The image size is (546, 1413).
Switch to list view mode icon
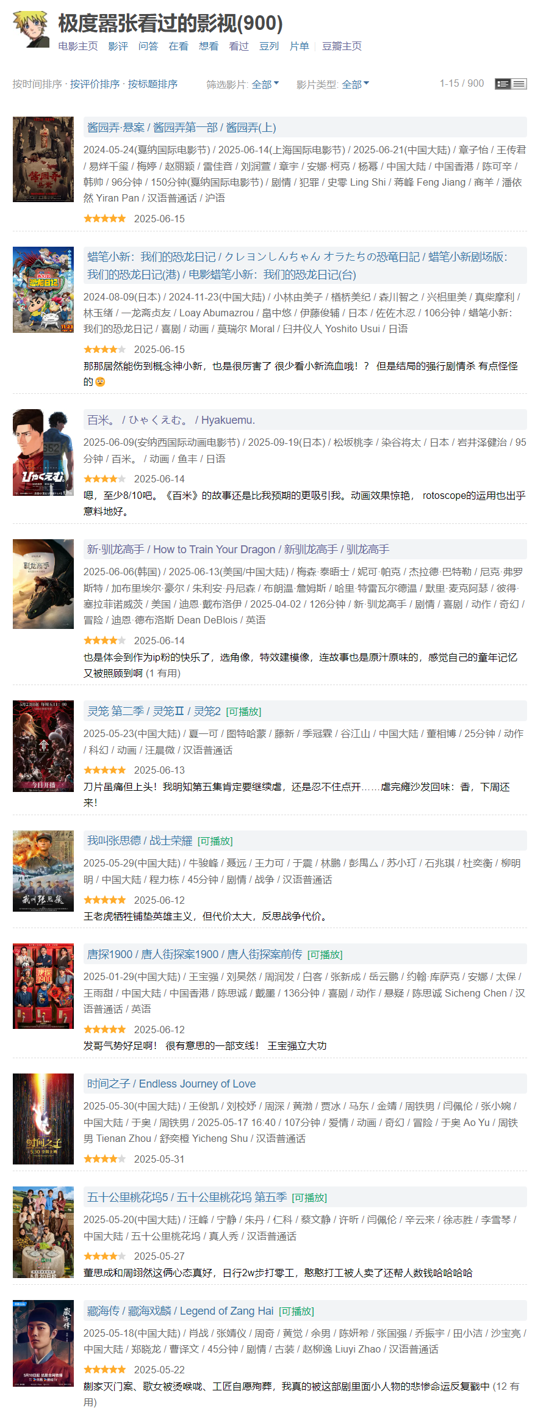(x=519, y=84)
